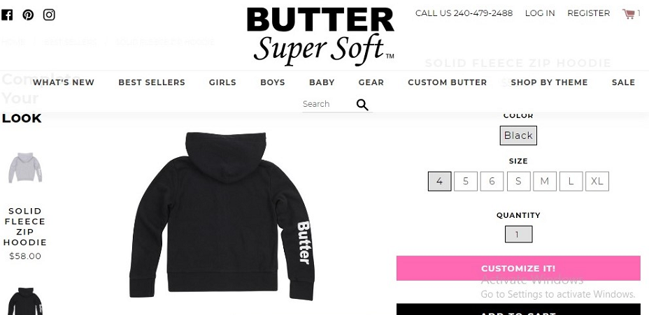Screen dimensions: 649x315
Task: Select size M option
Action: tap(545, 181)
